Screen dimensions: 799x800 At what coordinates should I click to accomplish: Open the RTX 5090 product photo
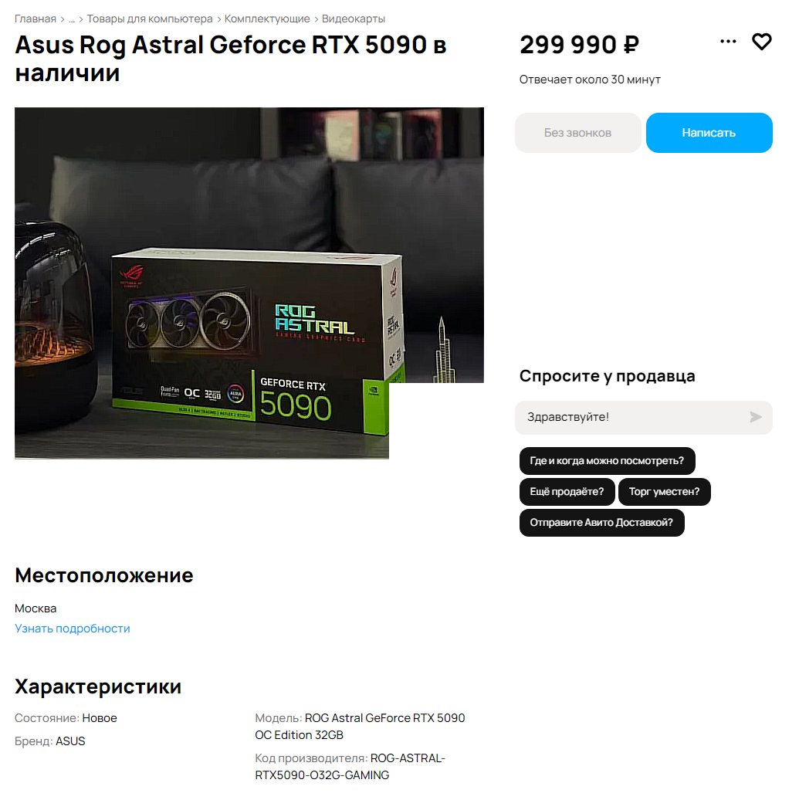(x=249, y=283)
